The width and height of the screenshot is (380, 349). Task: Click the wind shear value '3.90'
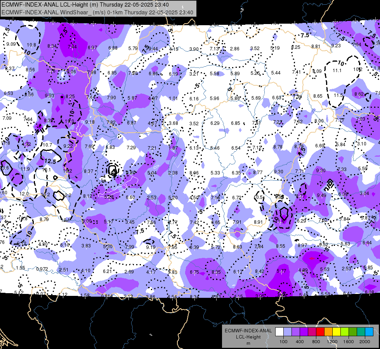click(194, 49)
